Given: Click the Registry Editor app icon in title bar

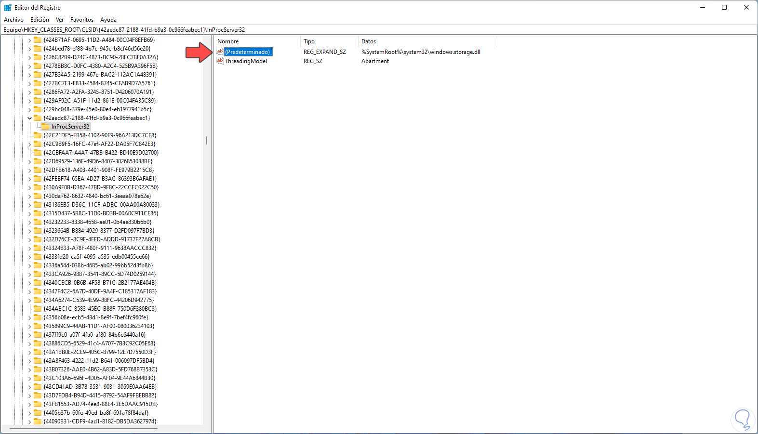Looking at the screenshot, I should 8,7.
